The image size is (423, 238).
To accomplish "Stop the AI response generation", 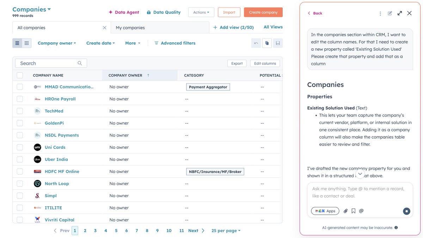I will tap(406, 211).
